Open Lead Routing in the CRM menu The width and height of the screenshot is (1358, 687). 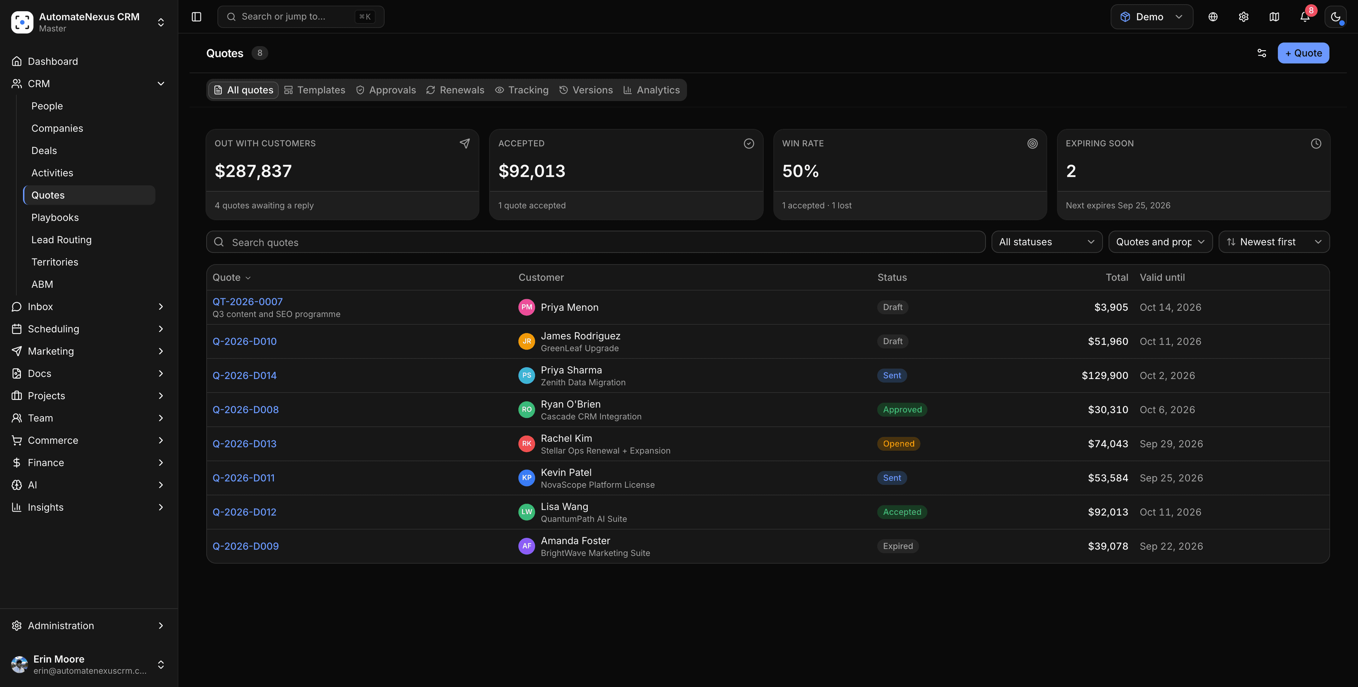pos(89,240)
